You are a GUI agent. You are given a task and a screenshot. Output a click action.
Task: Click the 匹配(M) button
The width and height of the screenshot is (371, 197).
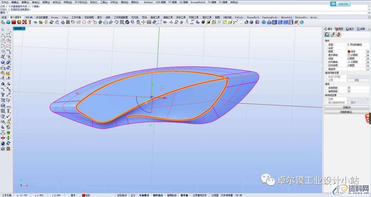pos(347,107)
